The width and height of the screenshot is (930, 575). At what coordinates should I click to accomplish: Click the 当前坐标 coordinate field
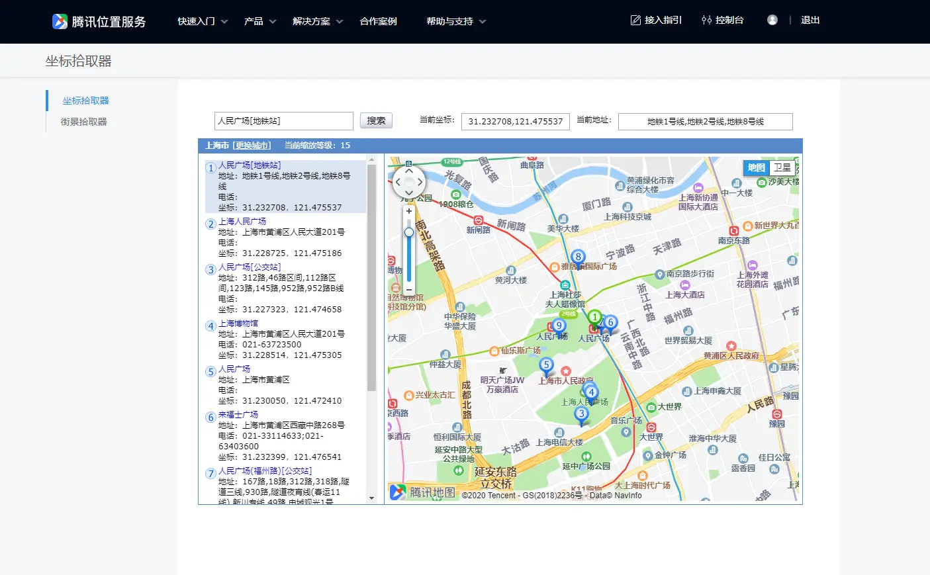tap(516, 122)
